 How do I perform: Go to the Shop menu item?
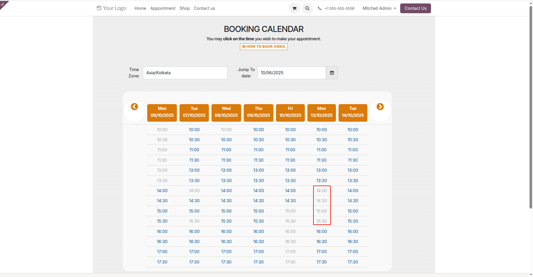(x=184, y=8)
